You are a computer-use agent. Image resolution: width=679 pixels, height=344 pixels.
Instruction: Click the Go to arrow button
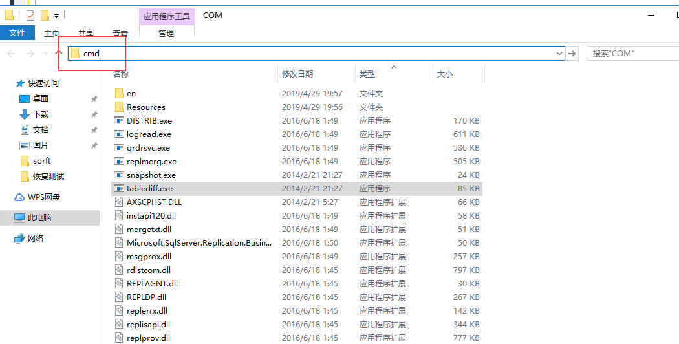coord(572,53)
